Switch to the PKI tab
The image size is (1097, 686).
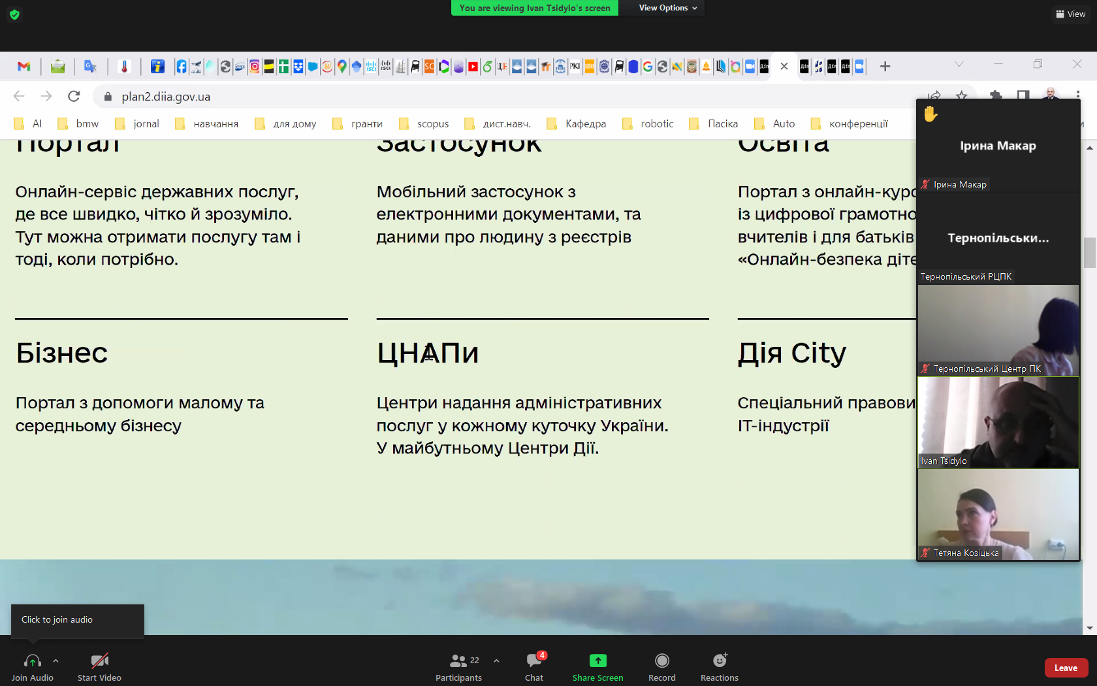[575, 67]
